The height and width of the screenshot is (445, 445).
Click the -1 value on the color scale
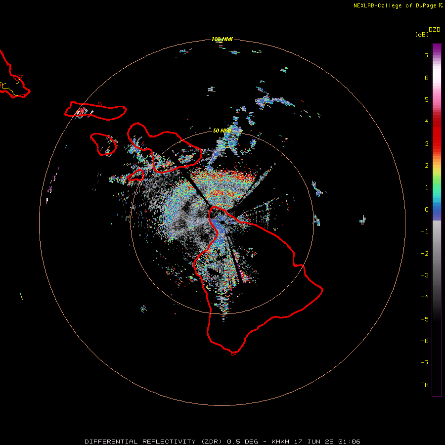tap(425, 231)
